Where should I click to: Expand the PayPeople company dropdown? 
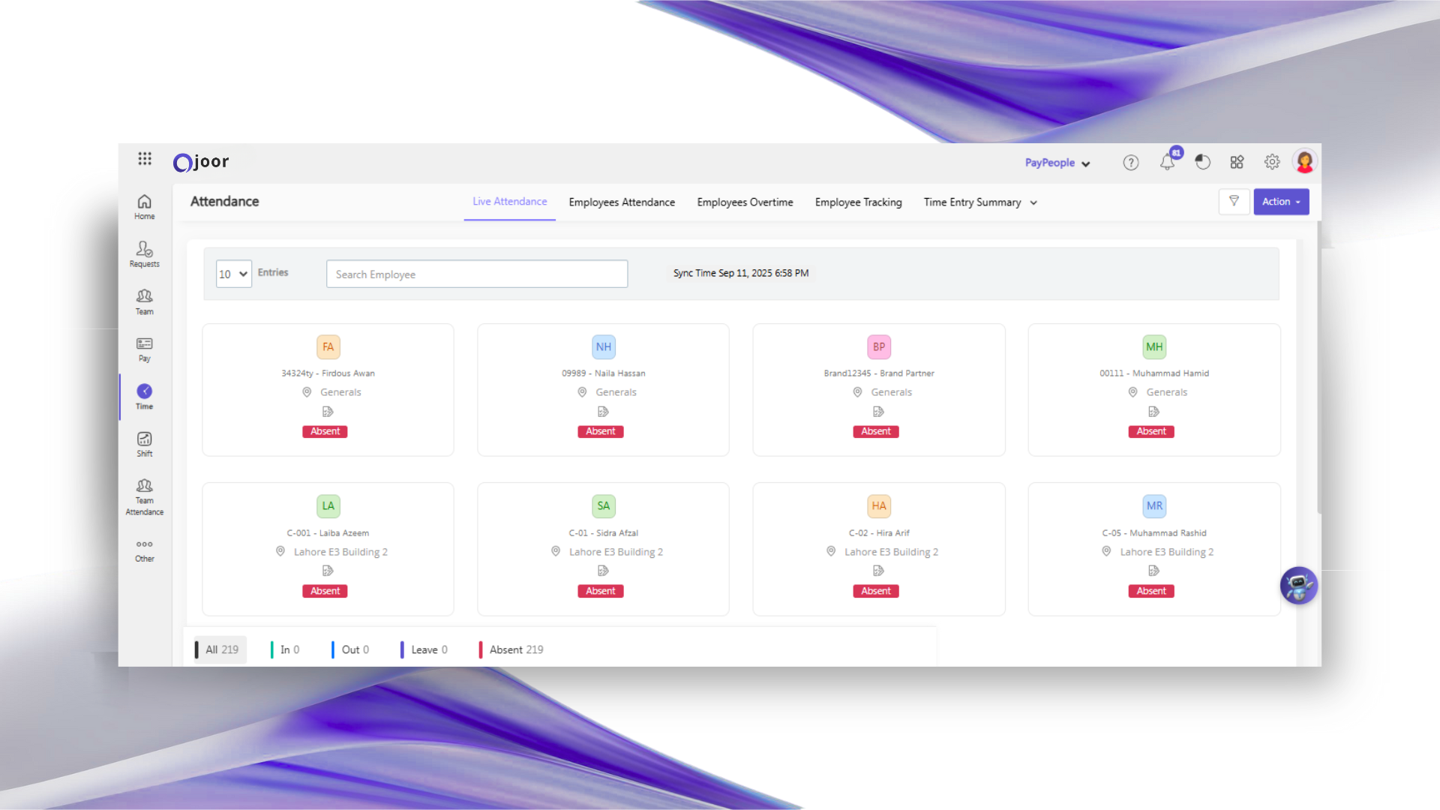click(1057, 163)
